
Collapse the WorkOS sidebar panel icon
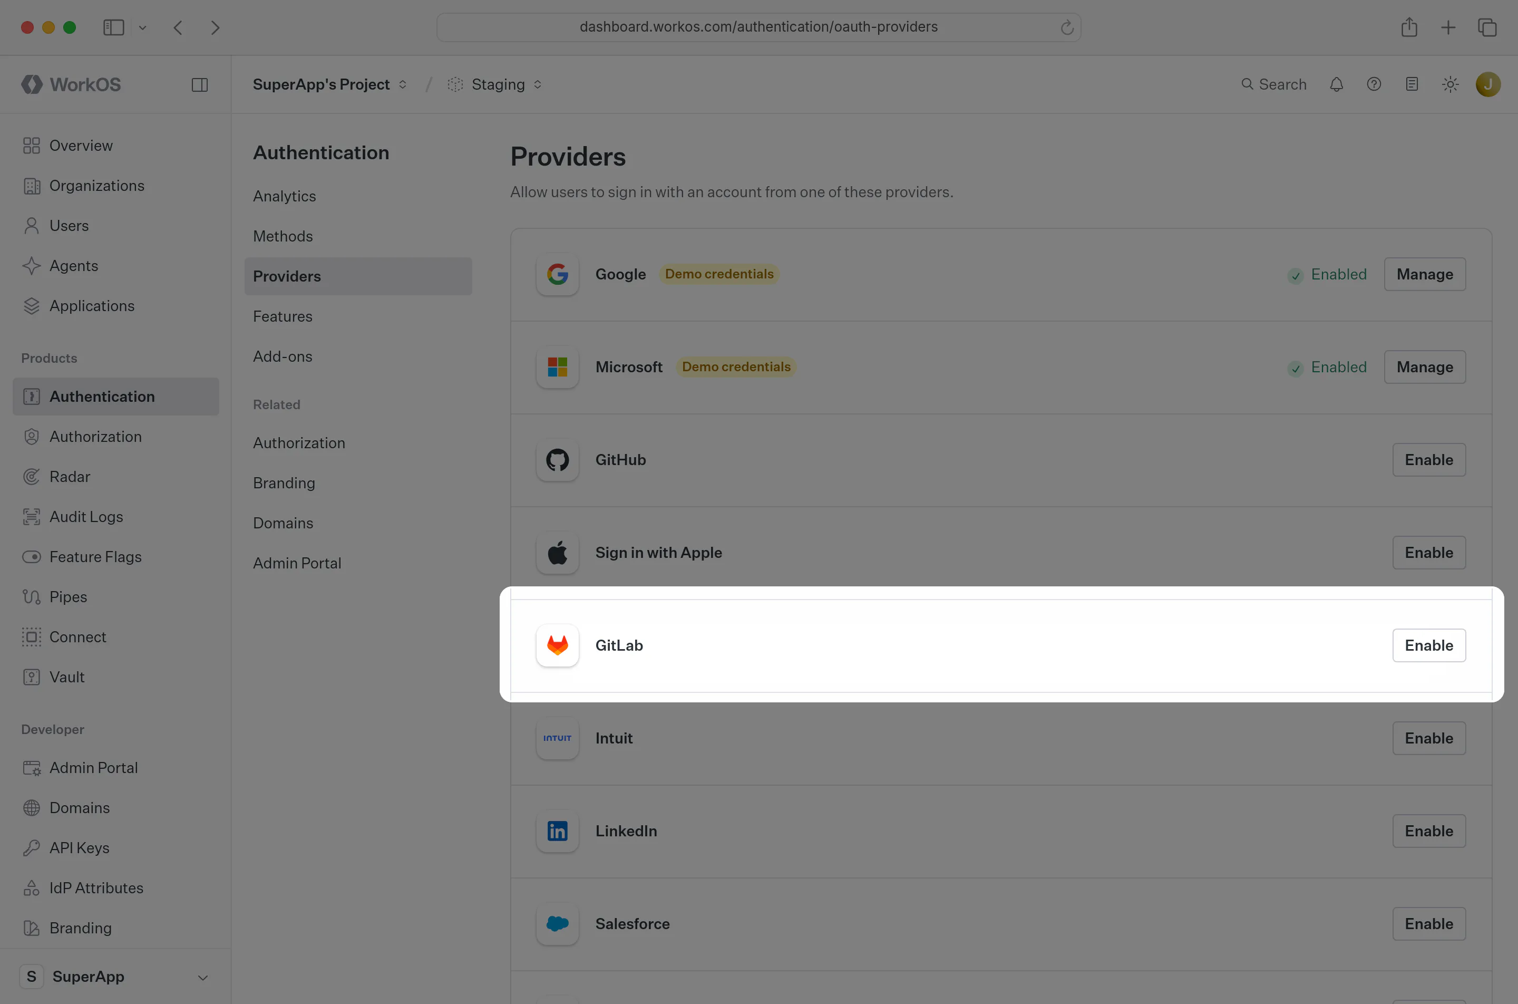pos(200,84)
